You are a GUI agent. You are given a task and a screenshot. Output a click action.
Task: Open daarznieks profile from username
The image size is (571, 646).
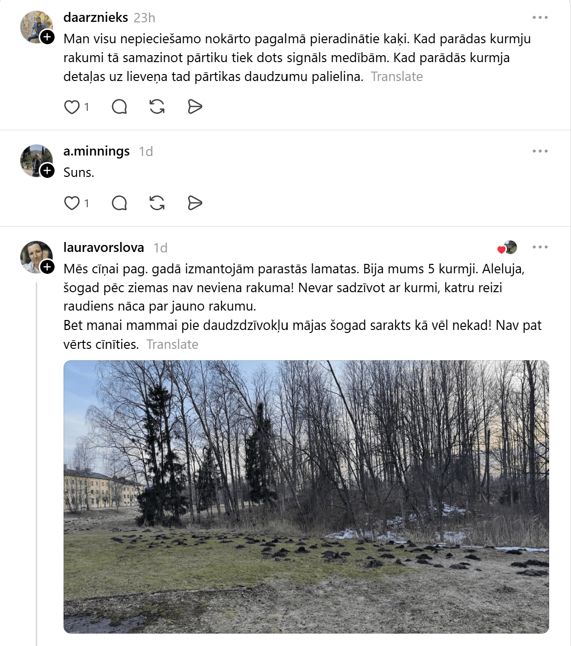[96, 17]
